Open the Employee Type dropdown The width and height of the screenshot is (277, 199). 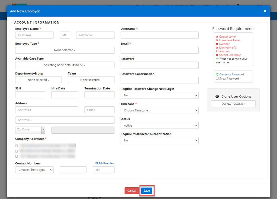65,50
